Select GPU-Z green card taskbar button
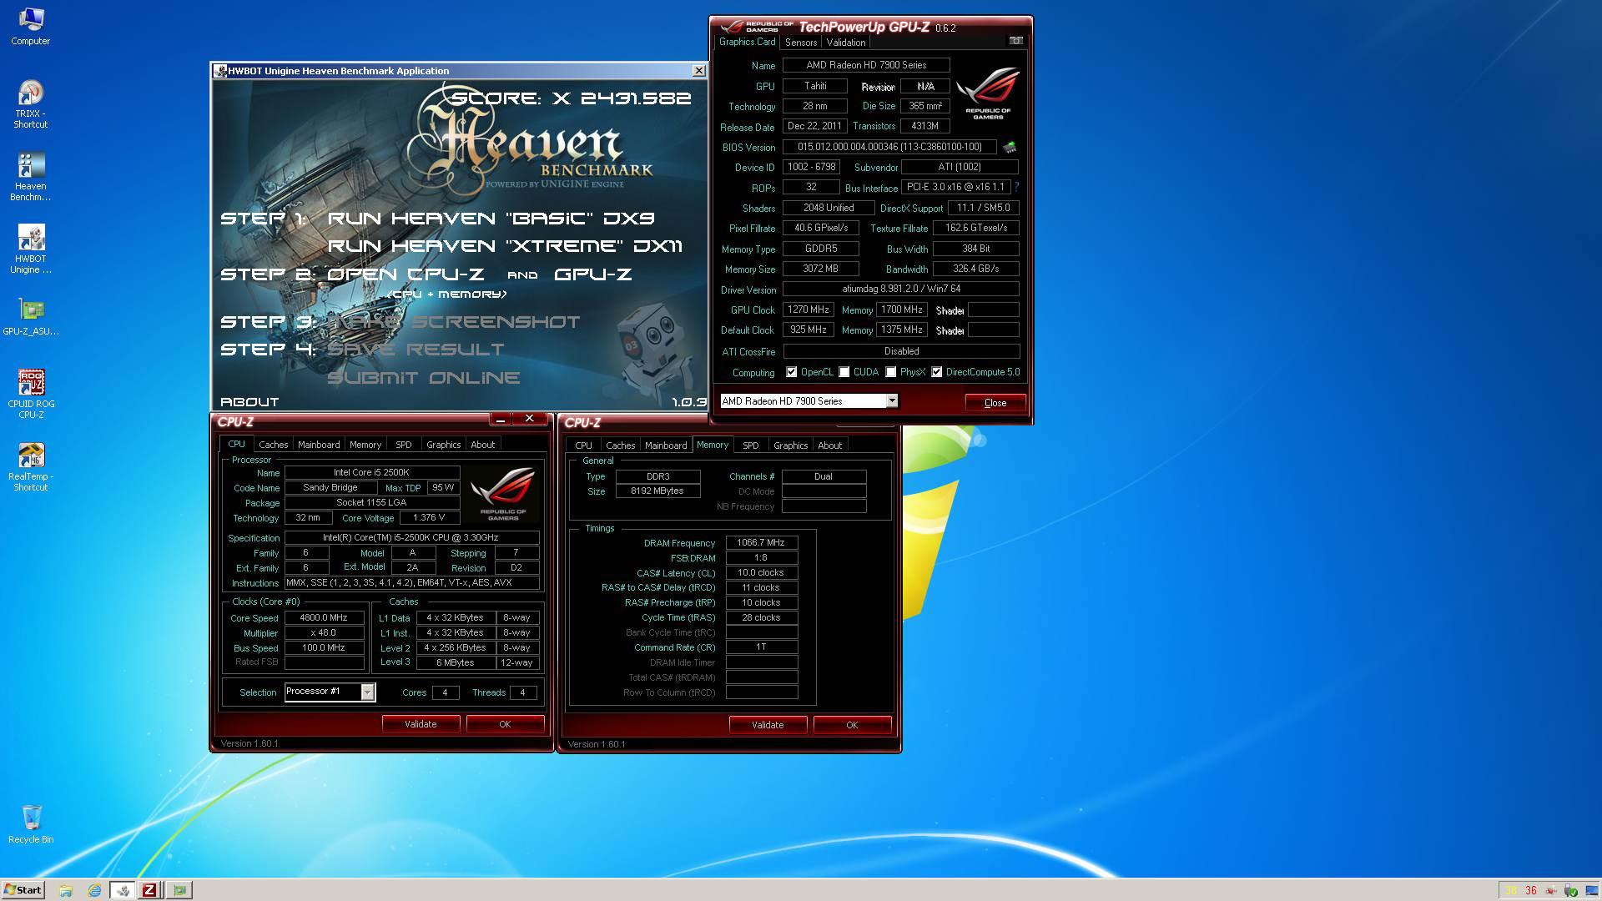1602x901 pixels. click(x=179, y=890)
